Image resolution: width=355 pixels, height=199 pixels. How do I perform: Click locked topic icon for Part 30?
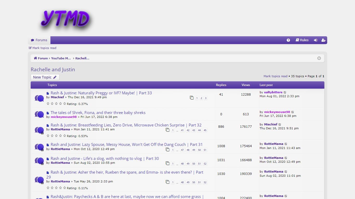click(39, 161)
